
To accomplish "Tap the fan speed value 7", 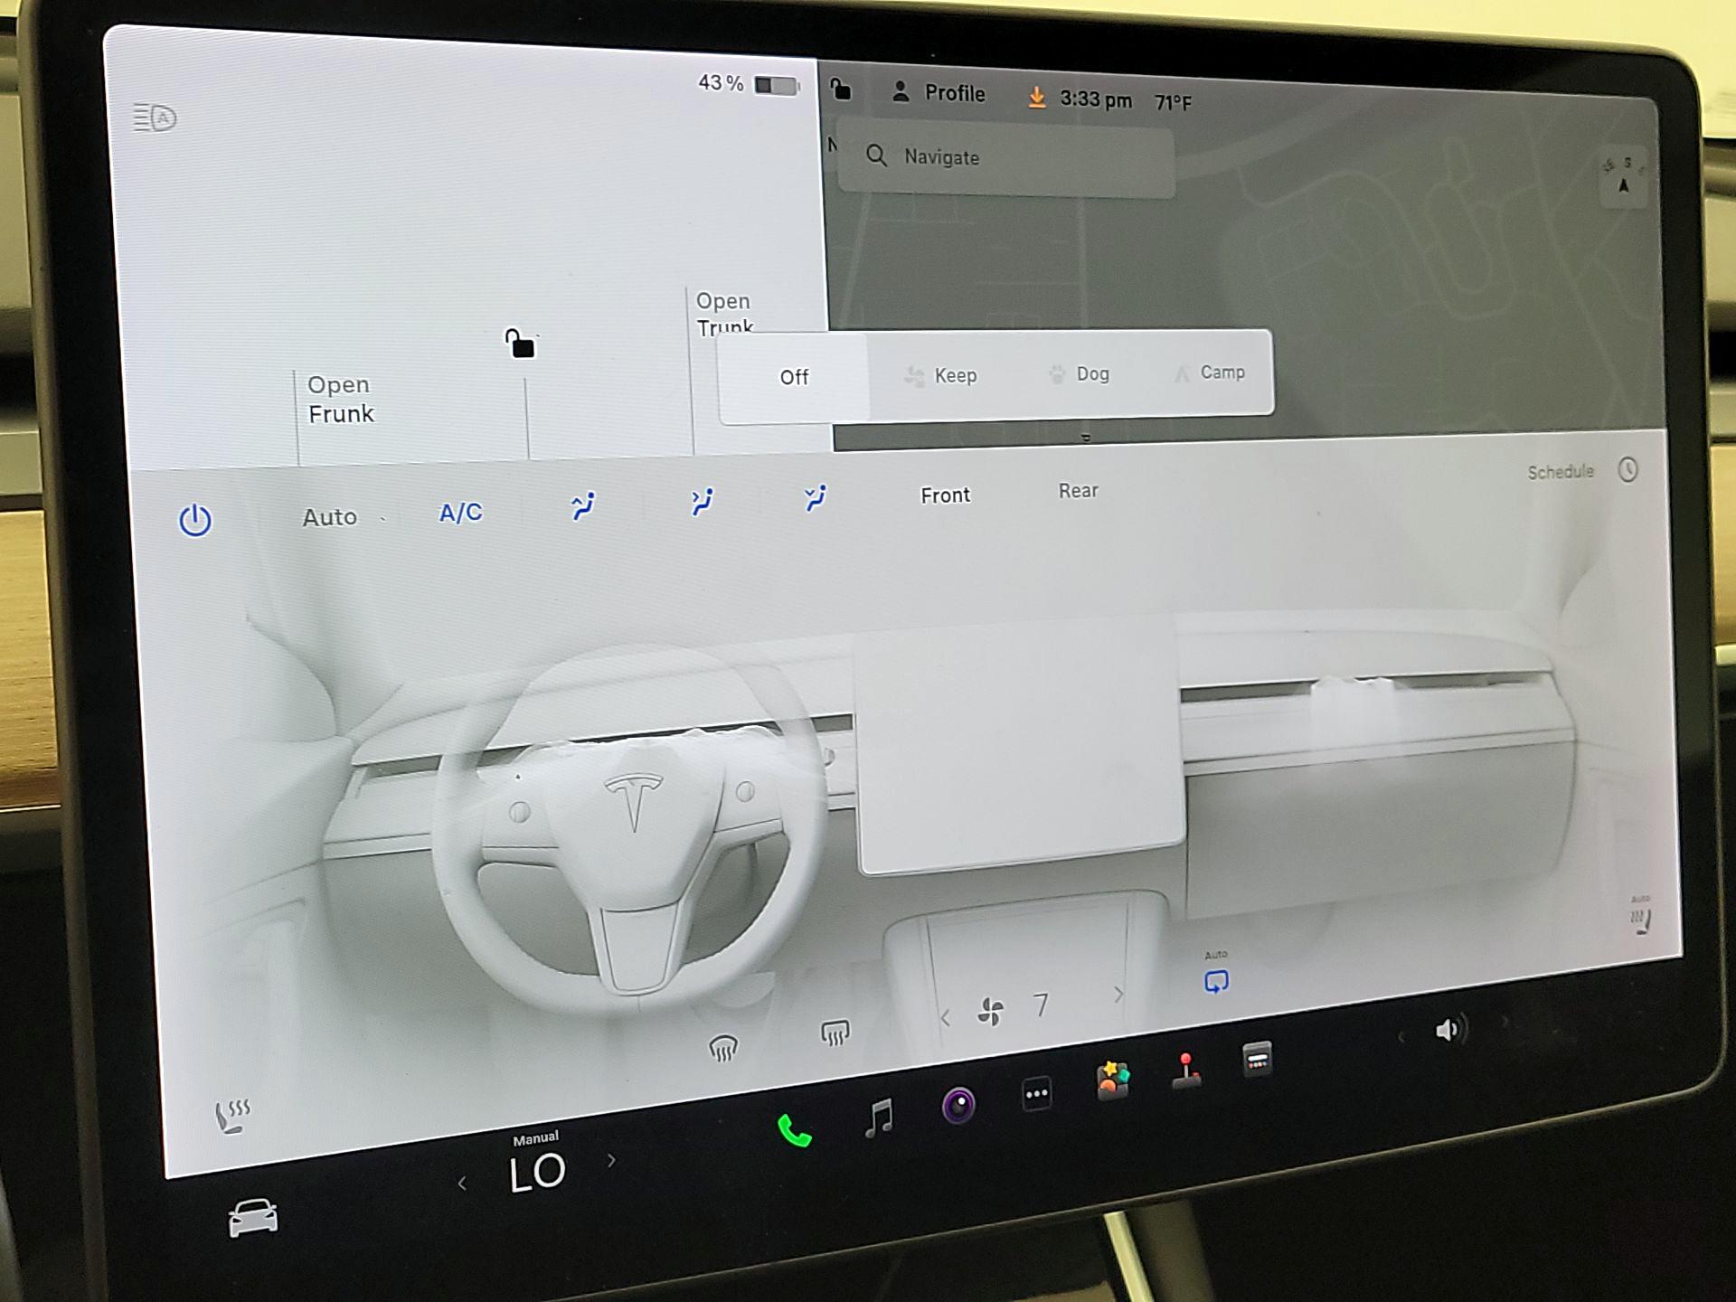I will pyautogui.click(x=1041, y=1005).
